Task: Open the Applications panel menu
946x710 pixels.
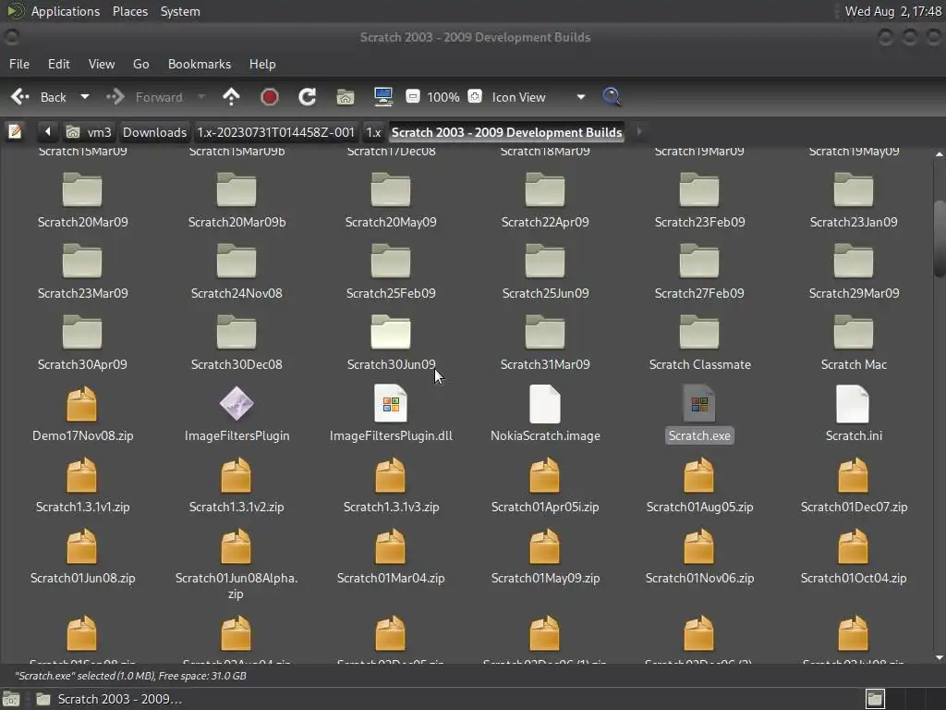Action: pyautogui.click(x=66, y=11)
